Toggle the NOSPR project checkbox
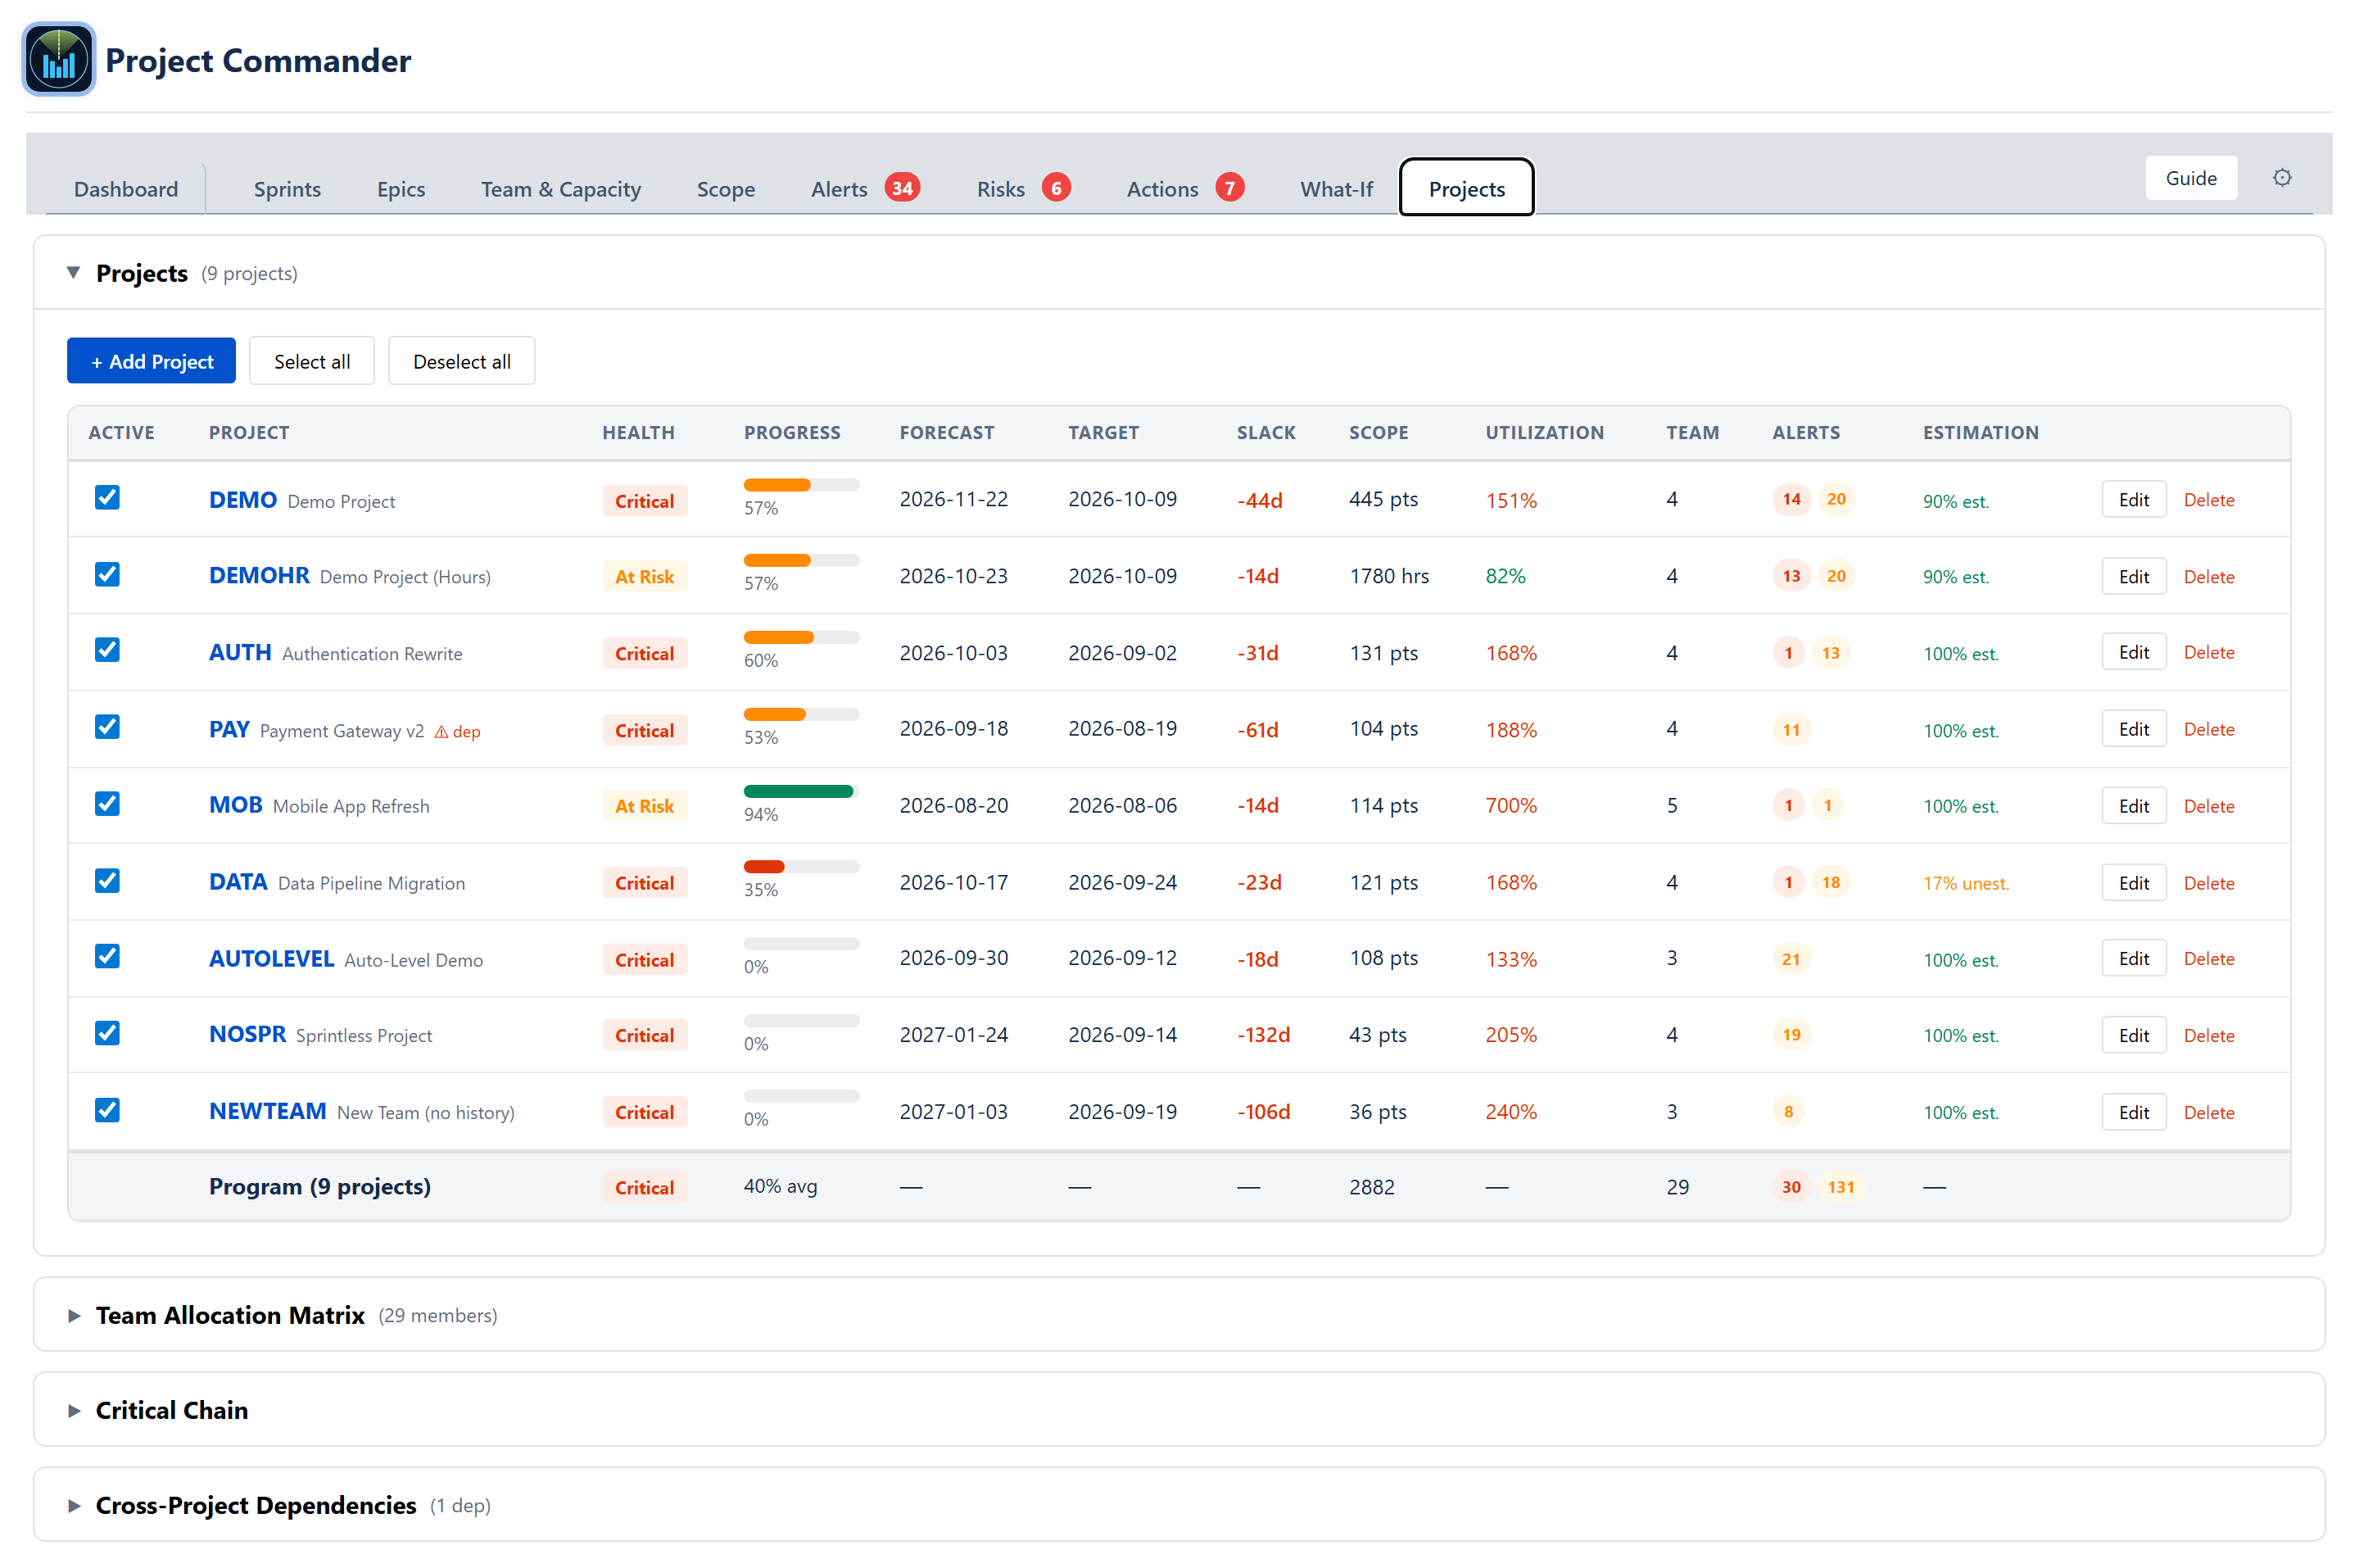The width and height of the screenshot is (2359, 1568). click(107, 1033)
